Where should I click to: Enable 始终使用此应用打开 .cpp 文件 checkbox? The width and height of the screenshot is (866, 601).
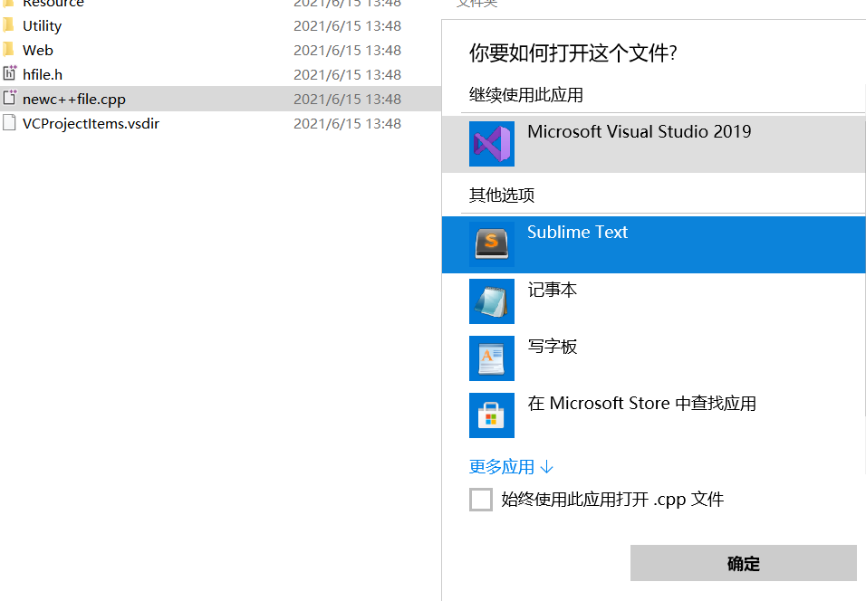coord(481,499)
